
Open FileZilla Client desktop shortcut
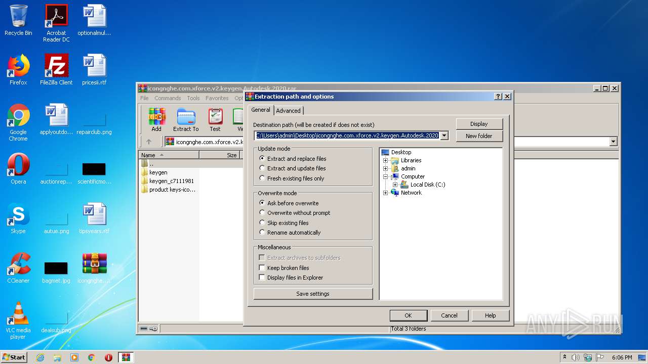tap(56, 70)
